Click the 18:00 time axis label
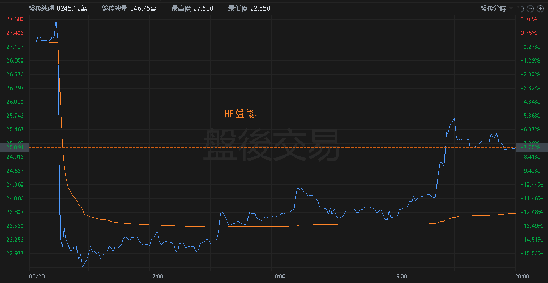Screen dimensions: 548x283 pos(278,276)
